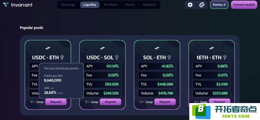Click the Eclipse network selector icon

tap(202, 5)
